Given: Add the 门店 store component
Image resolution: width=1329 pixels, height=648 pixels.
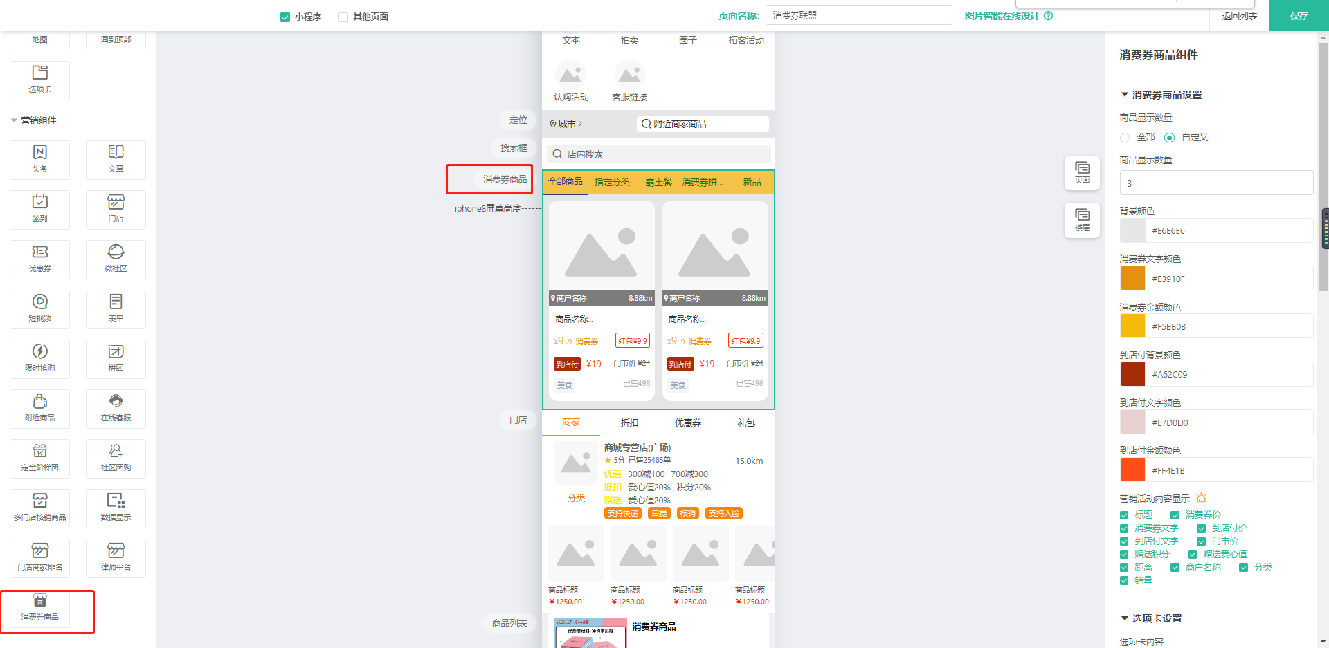Looking at the screenshot, I should click(x=116, y=210).
